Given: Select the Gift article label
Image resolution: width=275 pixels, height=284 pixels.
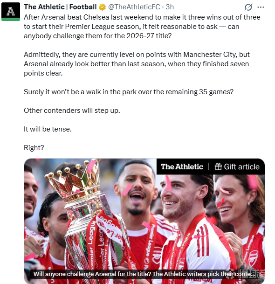Looking at the screenshot, I should pos(242,166).
